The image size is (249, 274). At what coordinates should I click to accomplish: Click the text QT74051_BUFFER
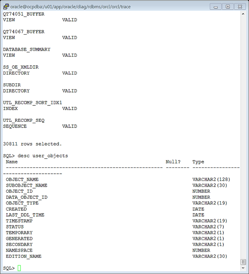[x=24, y=14]
